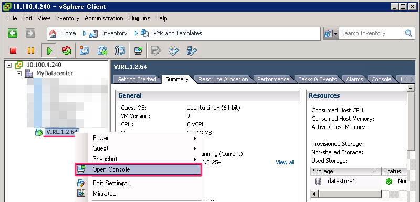
Task: Choose Edit Settings... from context menu
Action: pos(112,183)
